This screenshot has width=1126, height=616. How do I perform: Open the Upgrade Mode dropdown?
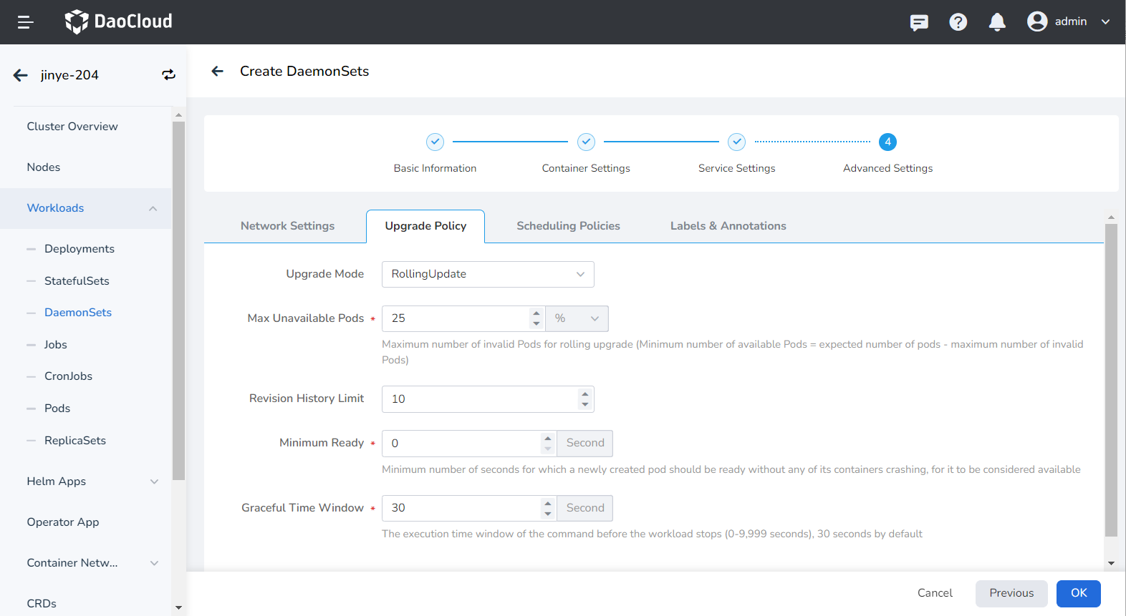(487, 274)
